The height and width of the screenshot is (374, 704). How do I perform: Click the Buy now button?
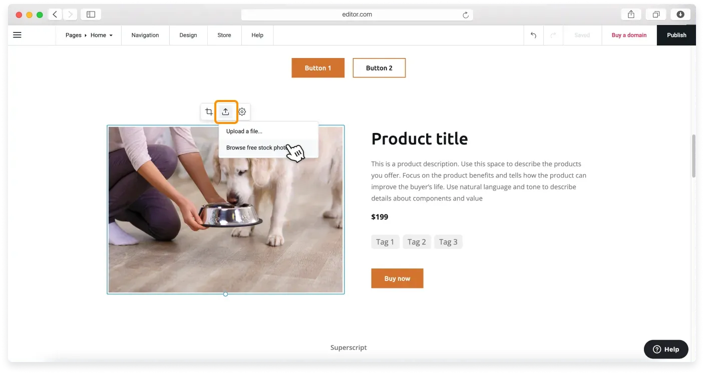coord(397,278)
